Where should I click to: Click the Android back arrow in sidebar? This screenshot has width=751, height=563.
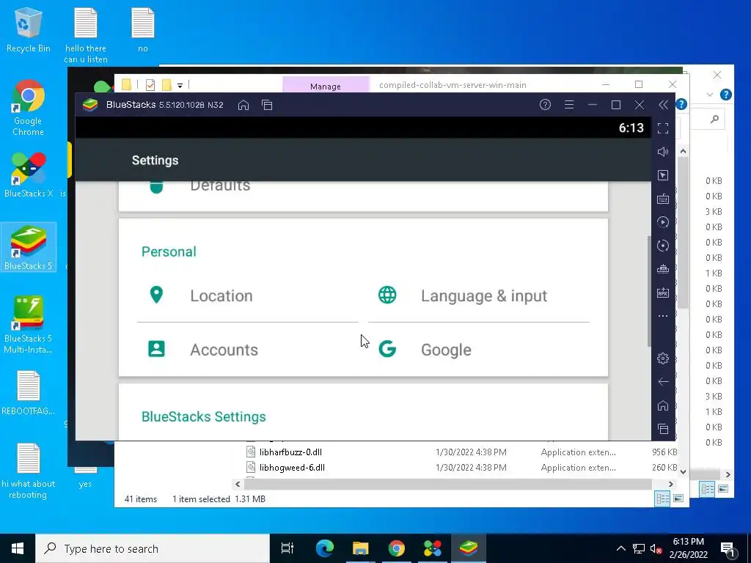click(x=663, y=381)
